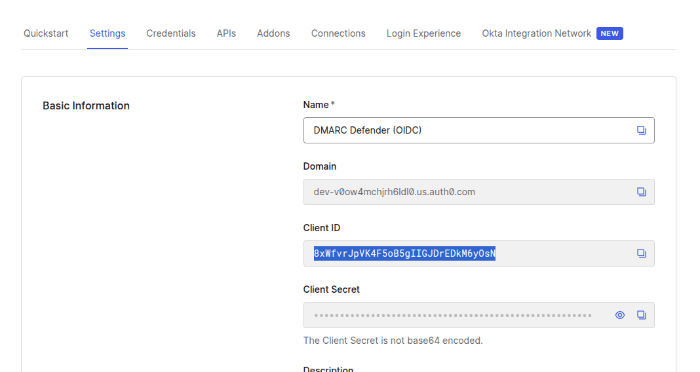Switch to the Credentials tab

click(171, 33)
